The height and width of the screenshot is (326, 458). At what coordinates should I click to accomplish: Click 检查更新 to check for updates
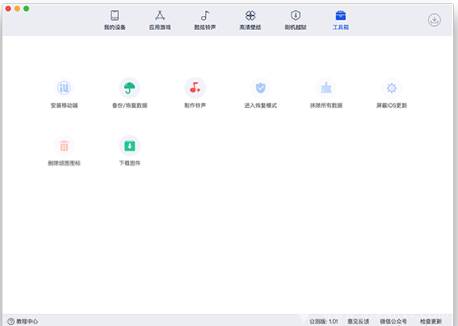(431, 321)
